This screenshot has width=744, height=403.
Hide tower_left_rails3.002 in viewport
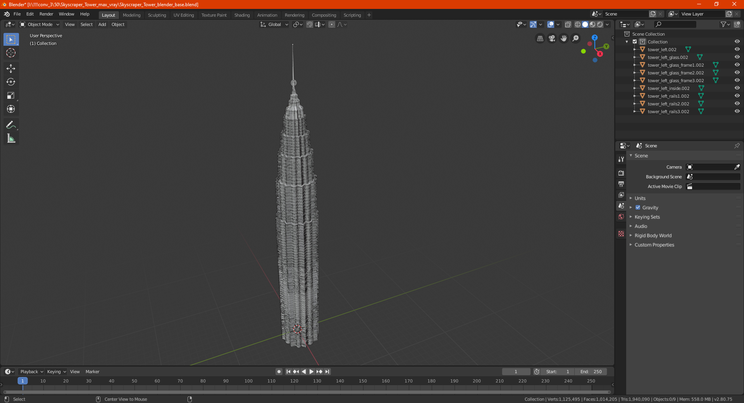(x=737, y=112)
